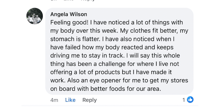The height and width of the screenshot is (109, 202).
Task: Open the Angela Wilson name link
Action: [x=69, y=14]
